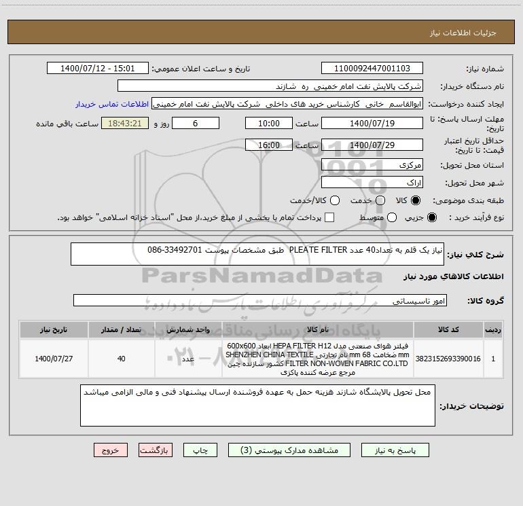The image size is (523, 506).
Task: Click the چاپ print button
Action: tap(200, 450)
